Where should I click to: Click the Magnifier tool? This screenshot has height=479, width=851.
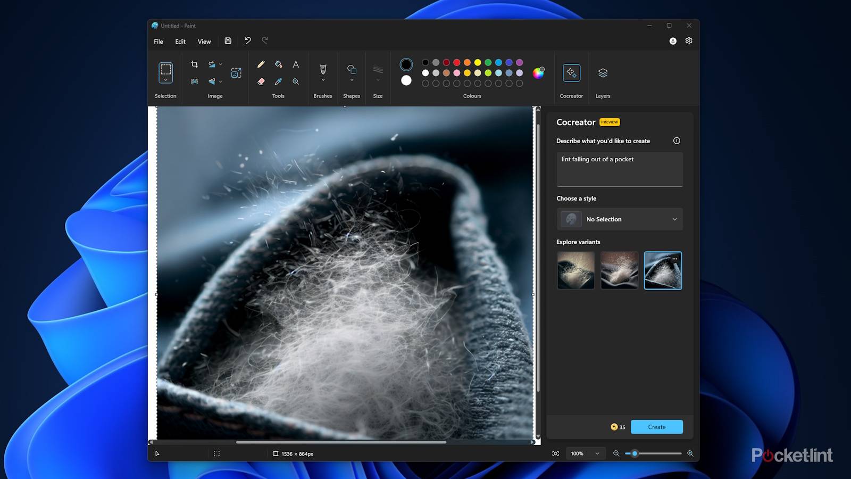tap(296, 81)
